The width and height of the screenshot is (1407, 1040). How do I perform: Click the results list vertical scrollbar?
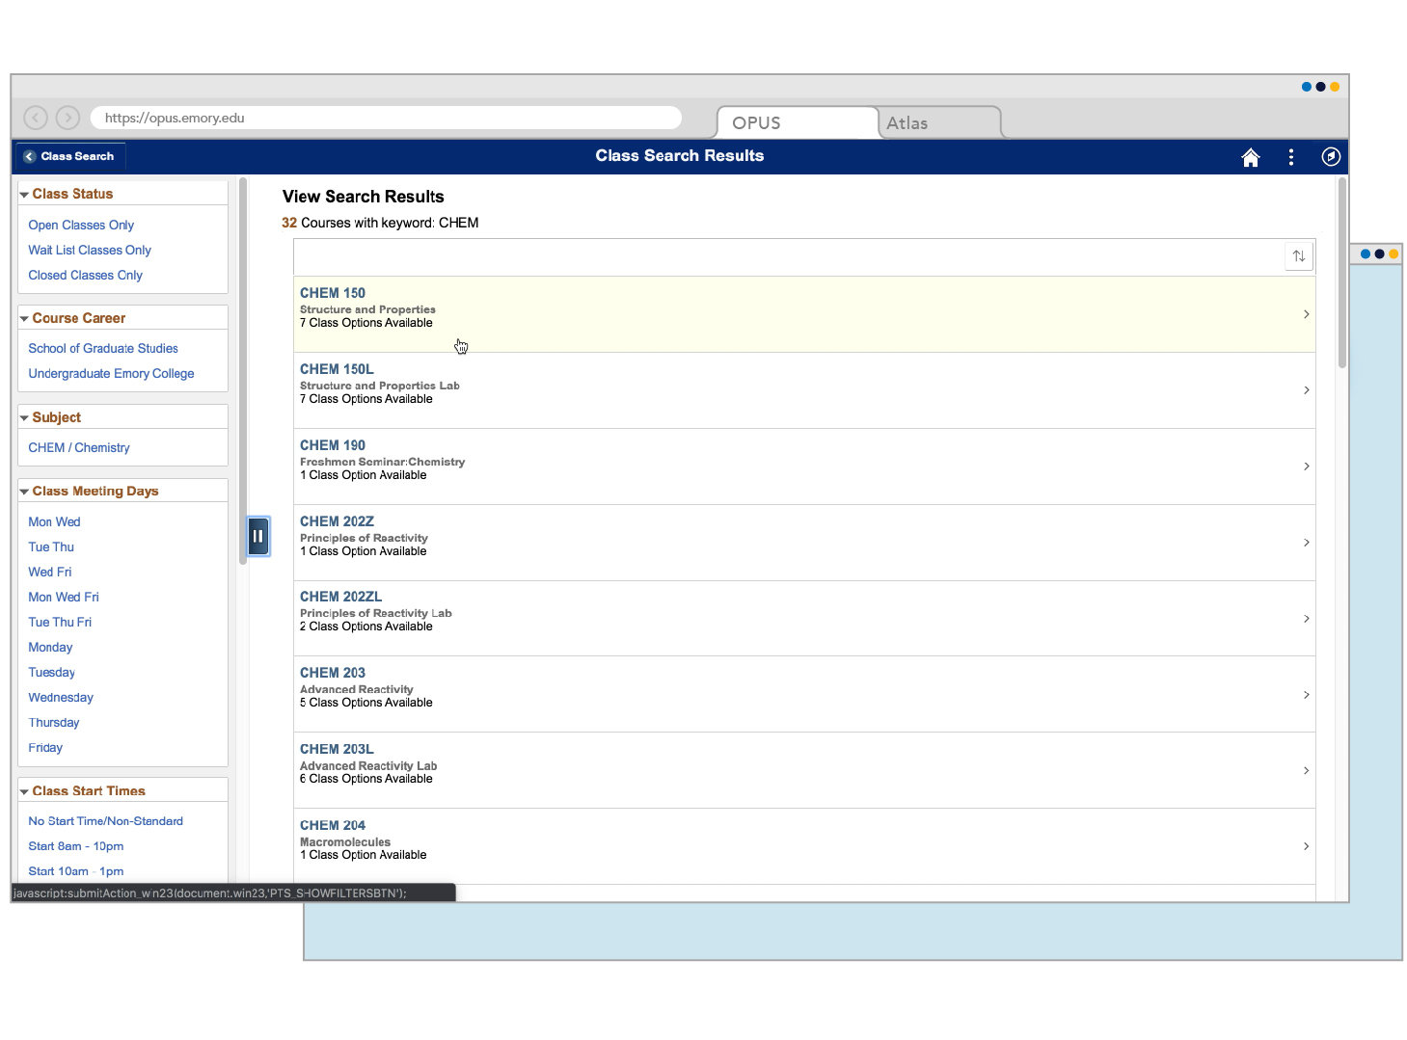tap(1341, 273)
